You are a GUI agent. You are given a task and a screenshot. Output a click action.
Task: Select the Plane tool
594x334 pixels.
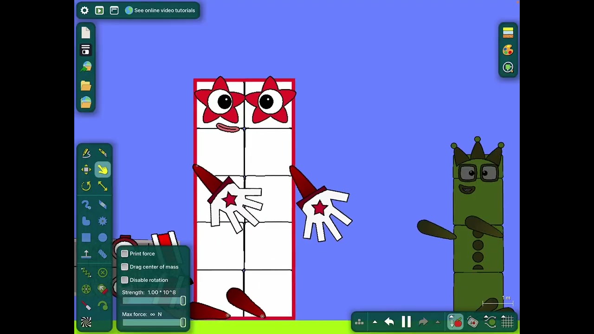[x=86, y=254]
